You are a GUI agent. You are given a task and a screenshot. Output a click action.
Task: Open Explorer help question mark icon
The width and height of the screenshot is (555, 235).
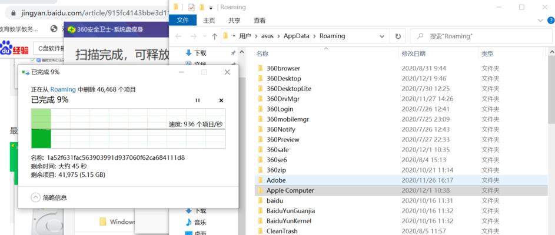[551, 21]
